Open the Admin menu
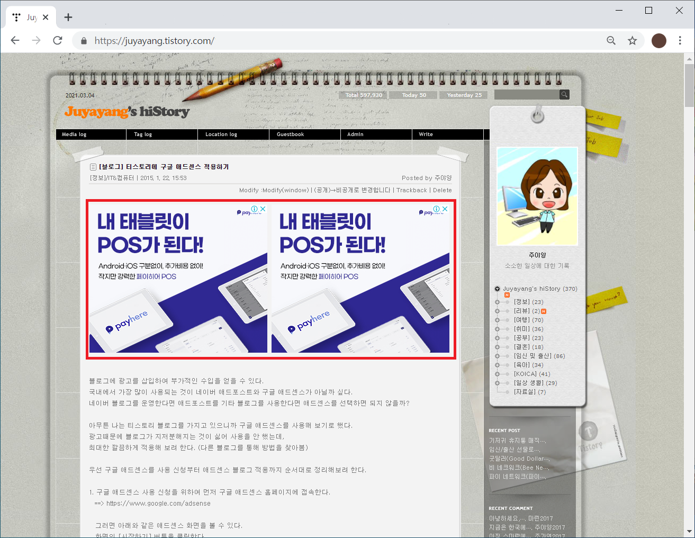Image resolution: width=695 pixels, height=538 pixels. pyautogui.click(x=355, y=134)
